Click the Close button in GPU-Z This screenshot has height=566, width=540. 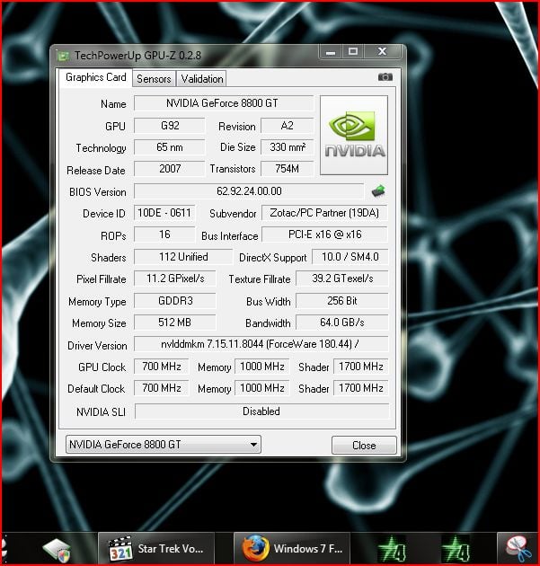(364, 446)
